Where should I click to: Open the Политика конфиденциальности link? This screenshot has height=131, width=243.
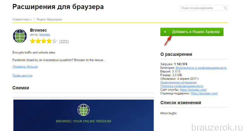[x=182, y=86]
